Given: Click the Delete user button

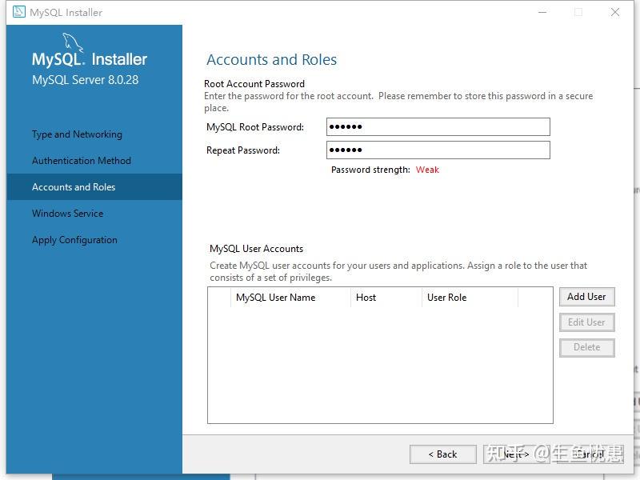Looking at the screenshot, I should click(x=586, y=347).
